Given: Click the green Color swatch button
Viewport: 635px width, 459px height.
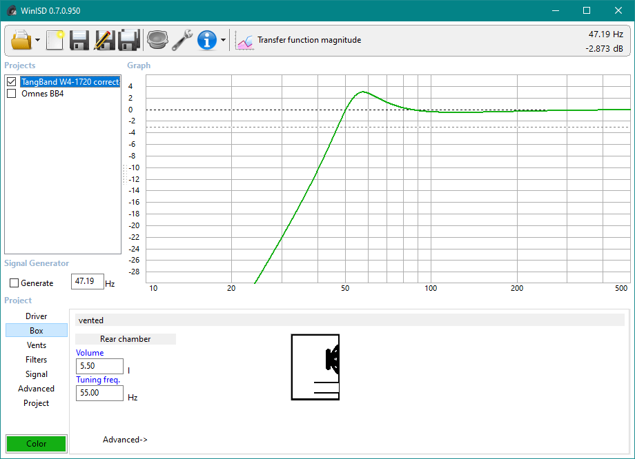Looking at the screenshot, I should [37, 444].
